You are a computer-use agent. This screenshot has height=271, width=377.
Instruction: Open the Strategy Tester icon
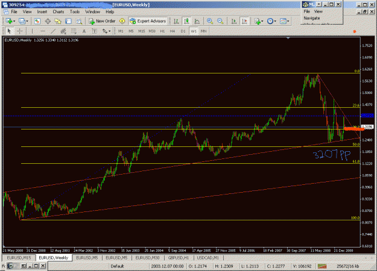[79, 21]
